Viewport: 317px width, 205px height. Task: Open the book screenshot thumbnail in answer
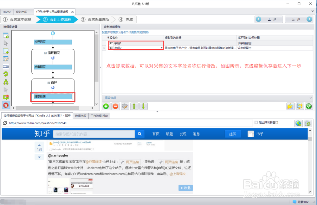(x=59, y=186)
